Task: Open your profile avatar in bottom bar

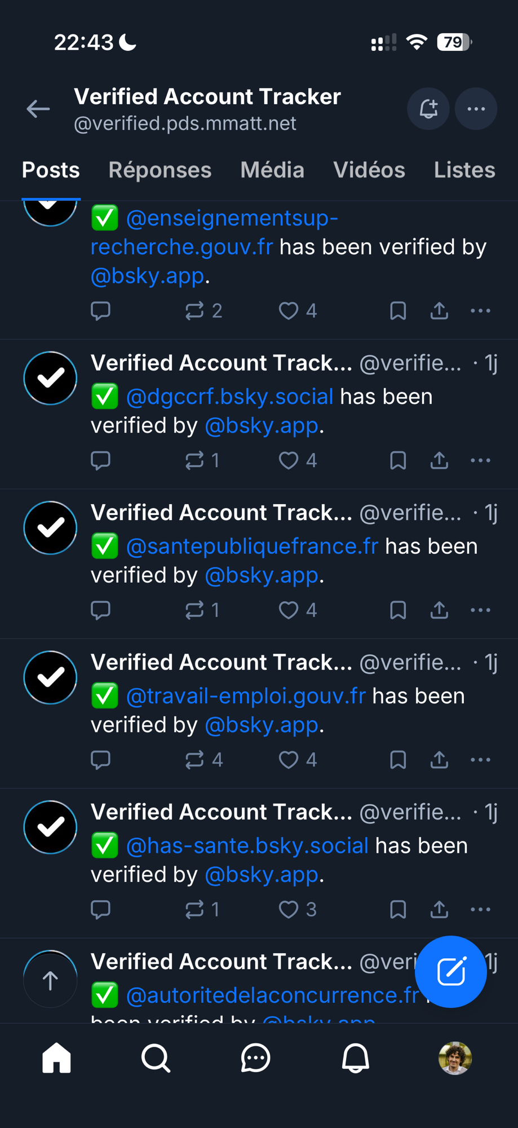Action: tap(455, 1058)
